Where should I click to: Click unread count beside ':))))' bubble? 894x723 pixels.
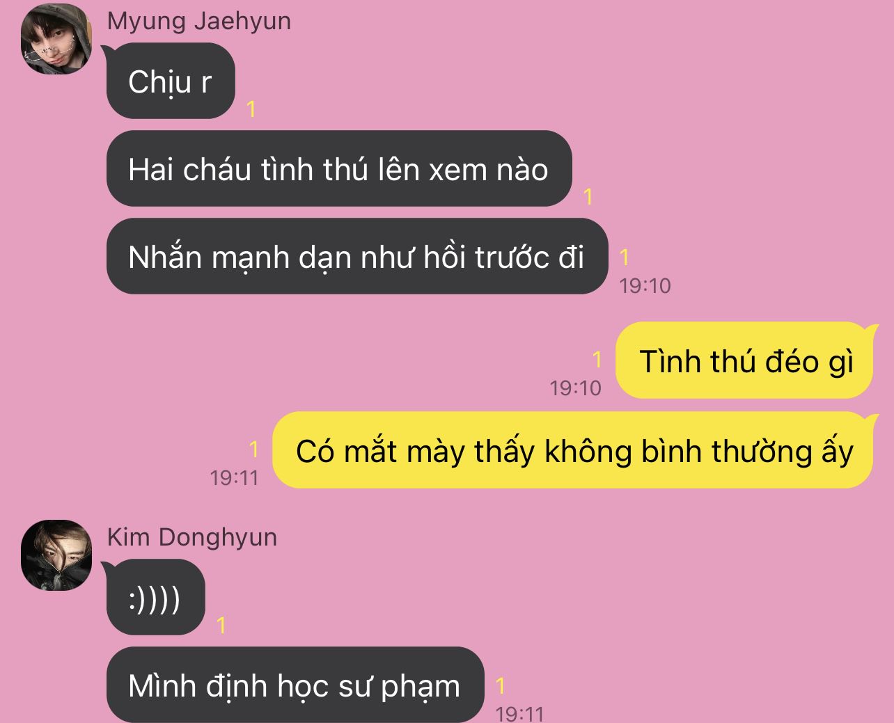(x=221, y=626)
